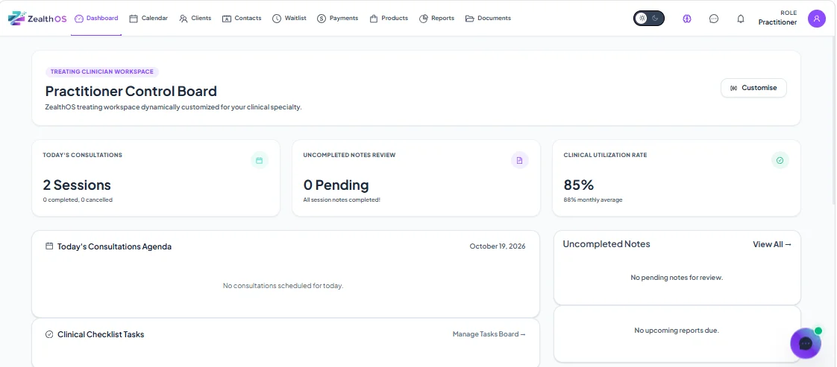Screen dimensions: 837x367
Task: Click the checkmark icon in Clinical Utilization Rate card
Action: 780,160
